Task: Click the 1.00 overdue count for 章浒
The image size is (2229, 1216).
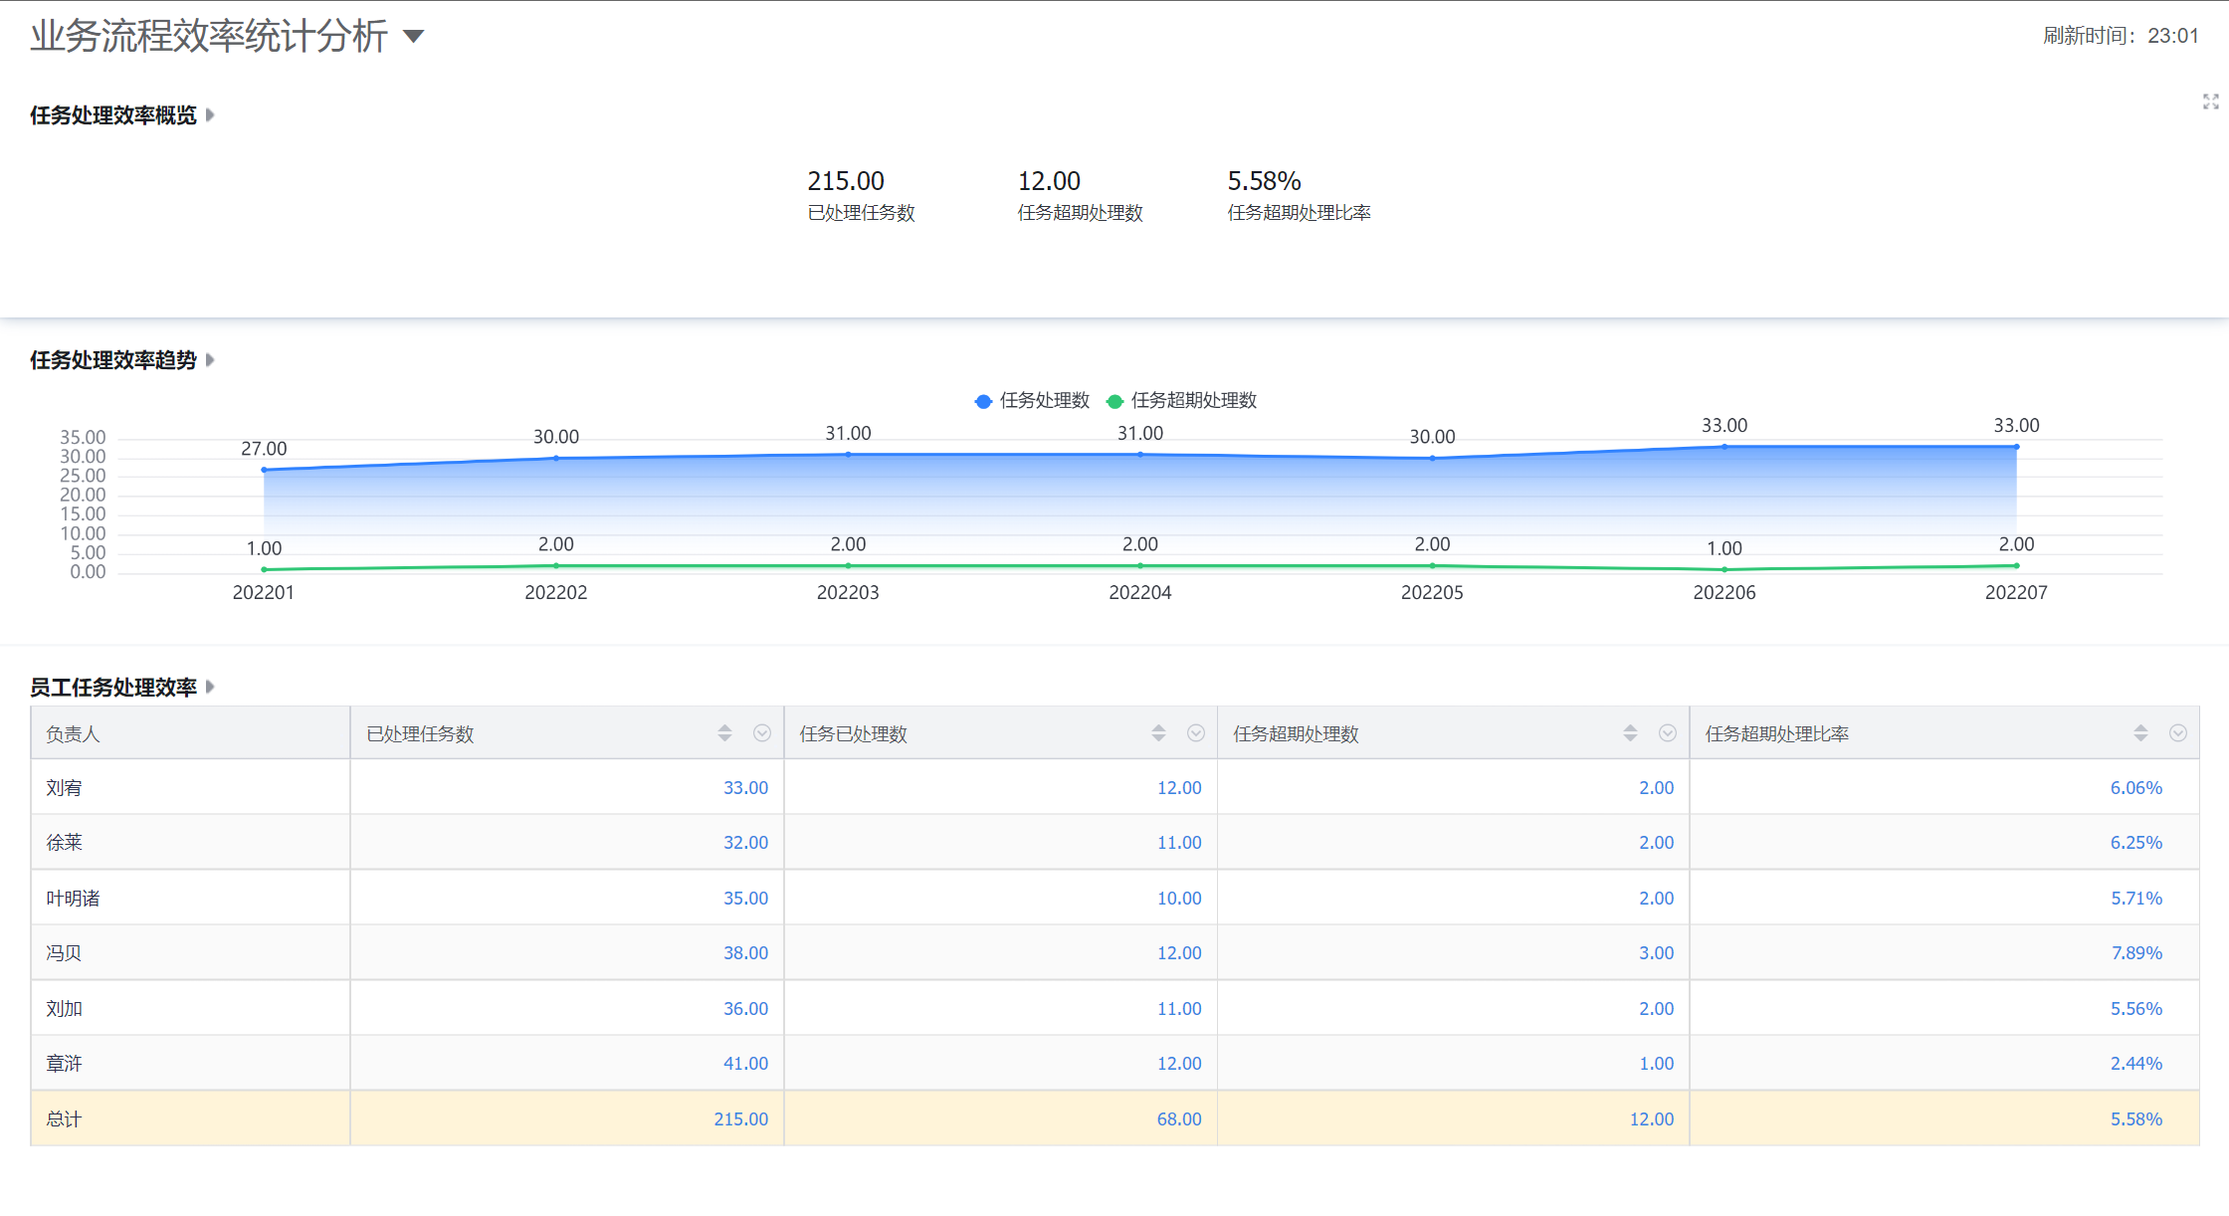Action: coord(1657,1064)
